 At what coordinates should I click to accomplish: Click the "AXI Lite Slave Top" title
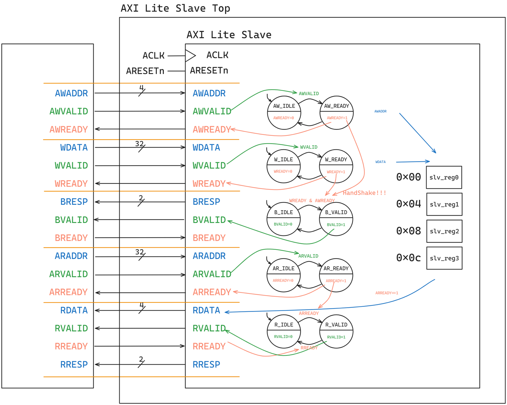tap(175, 8)
